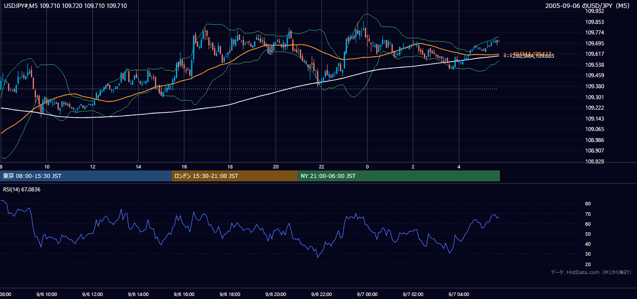Click the 30 level on the RSI scale
The width and height of the screenshot is (637, 299).
coord(588,254)
